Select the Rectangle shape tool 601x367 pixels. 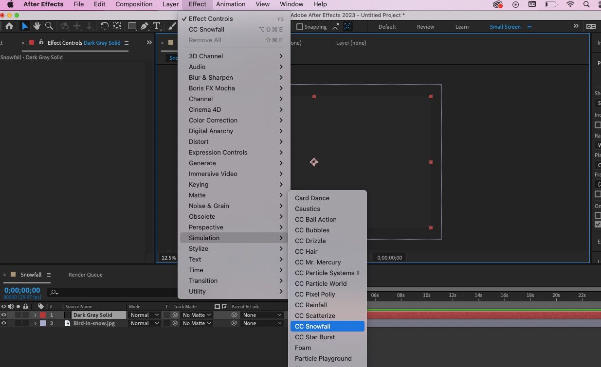click(132, 26)
